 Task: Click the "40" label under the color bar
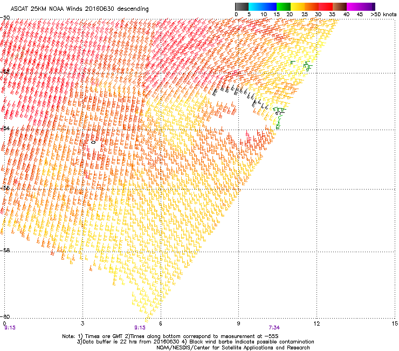point(346,15)
